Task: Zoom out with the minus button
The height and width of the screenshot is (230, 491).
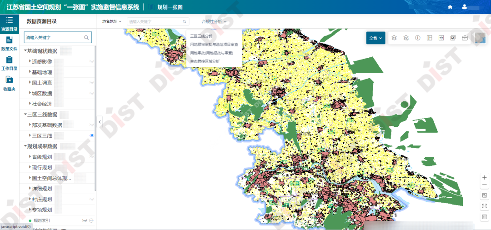Action: tap(485, 185)
